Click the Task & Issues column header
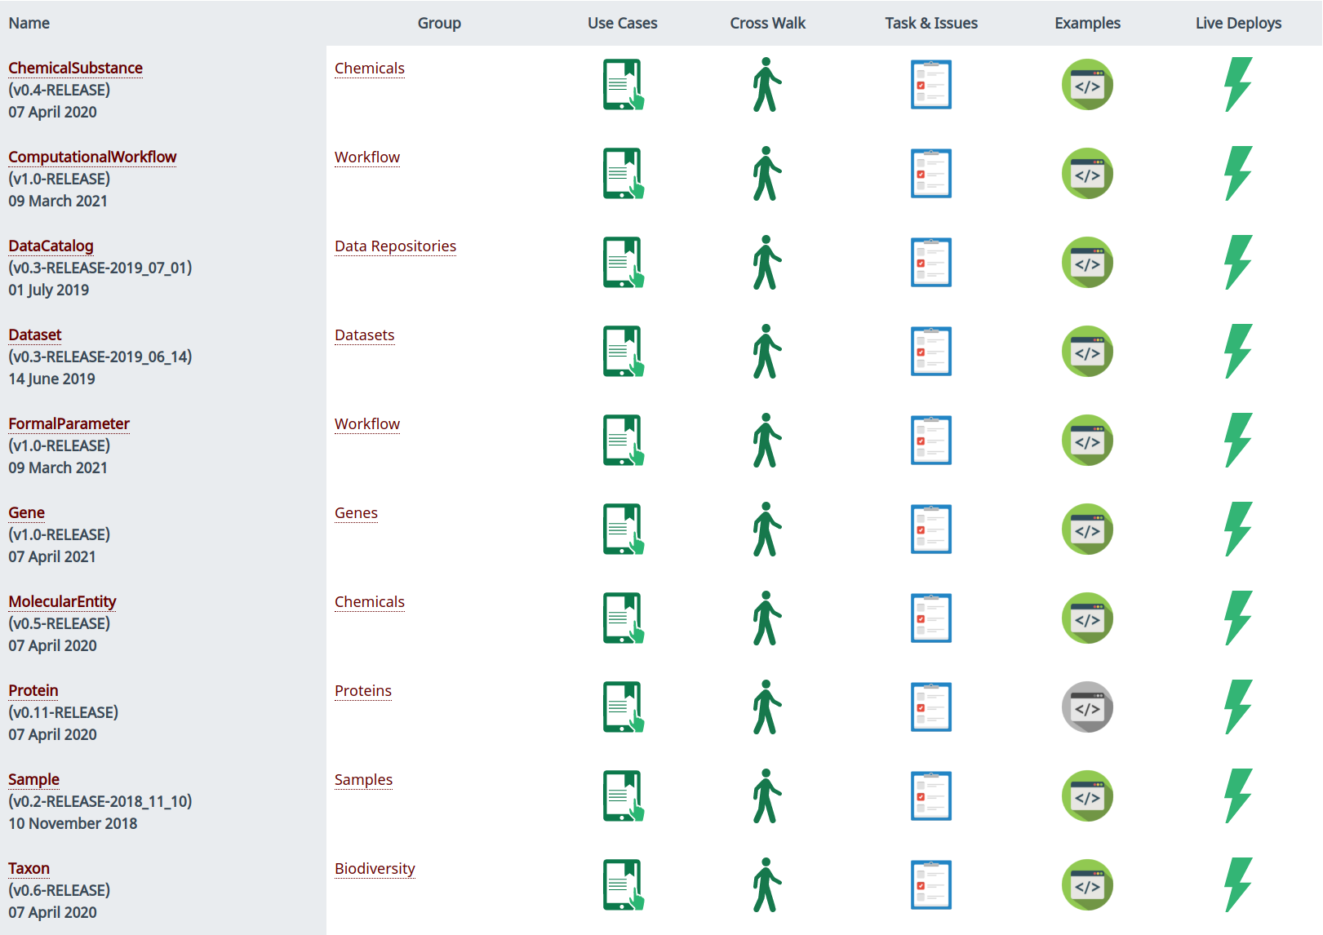The width and height of the screenshot is (1323, 935). [x=931, y=23]
